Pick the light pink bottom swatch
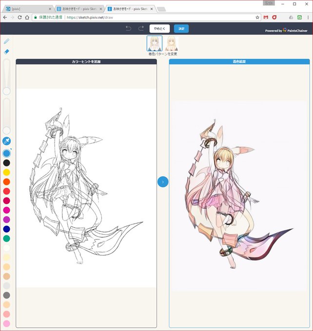Screen dimensions: 313x331 (x=6, y=323)
